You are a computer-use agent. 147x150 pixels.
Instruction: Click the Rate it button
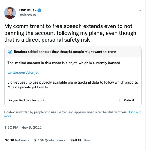[129, 100]
